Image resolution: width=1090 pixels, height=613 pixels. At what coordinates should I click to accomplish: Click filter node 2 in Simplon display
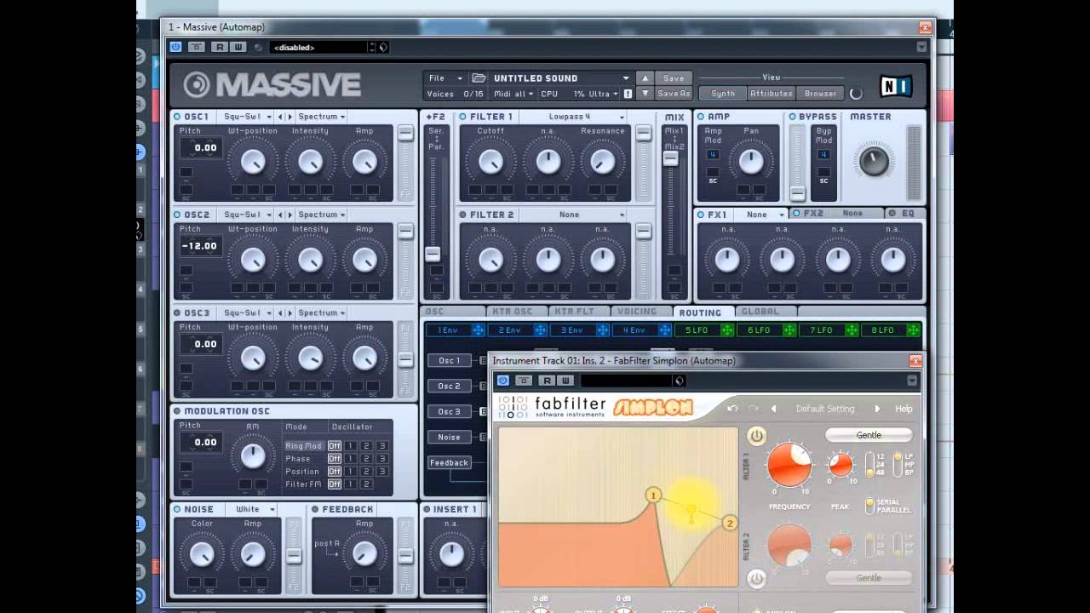[x=729, y=523]
